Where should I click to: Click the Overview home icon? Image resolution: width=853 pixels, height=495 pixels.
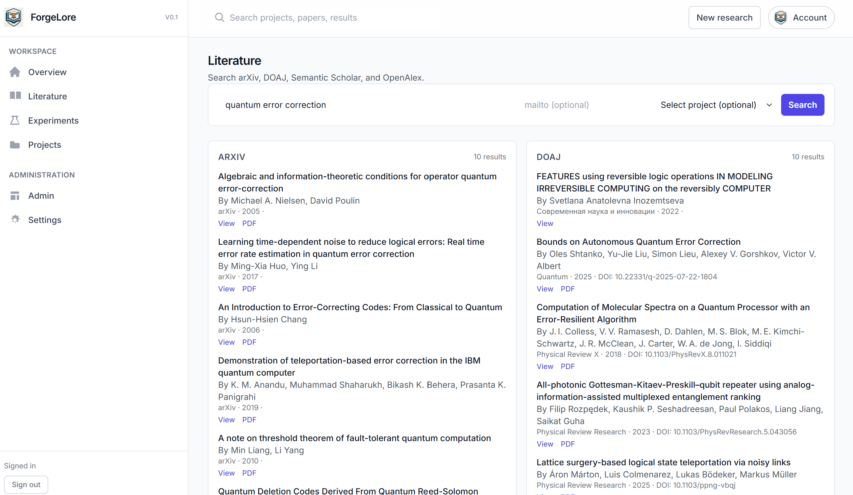pyautogui.click(x=15, y=72)
